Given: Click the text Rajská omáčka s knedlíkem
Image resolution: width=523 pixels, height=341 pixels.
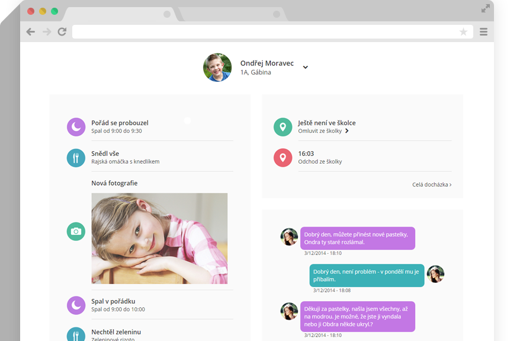Looking at the screenshot, I should tap(126, 162).
